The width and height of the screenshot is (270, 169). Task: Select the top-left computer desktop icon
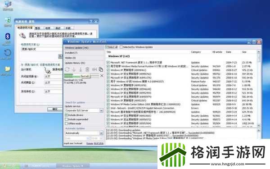[8, 4]
